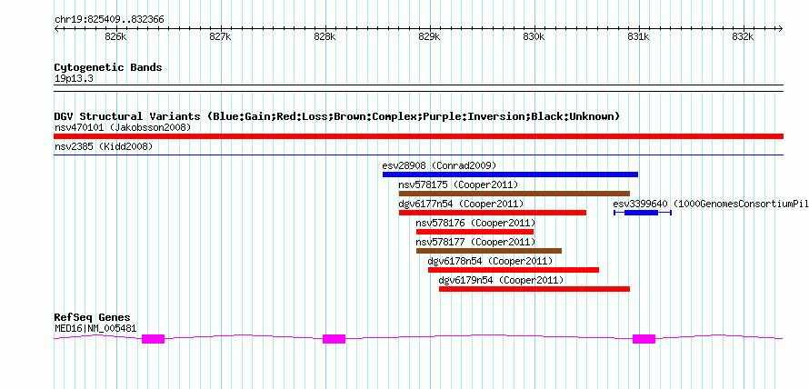Image resolution: width=809 pixels, height=389 pixels.
Task: Click the 832k ruler tick label
Action: pyautogui.click(x=744, y=37)
